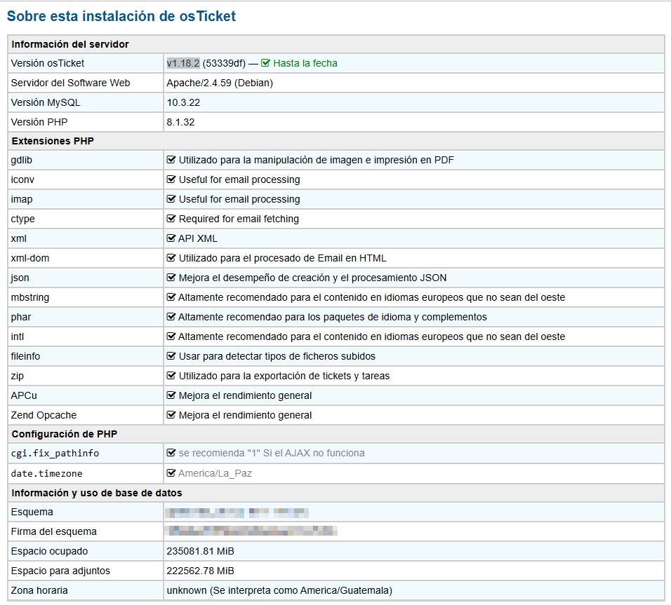The width and height of the screenshot is (671, 605).
Task: Click the check icon in the fileinfo row
Action: tap(171, 356)
